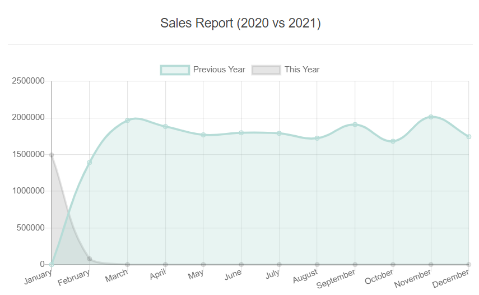Click the 2500000 y-axis label

[27, 81]
